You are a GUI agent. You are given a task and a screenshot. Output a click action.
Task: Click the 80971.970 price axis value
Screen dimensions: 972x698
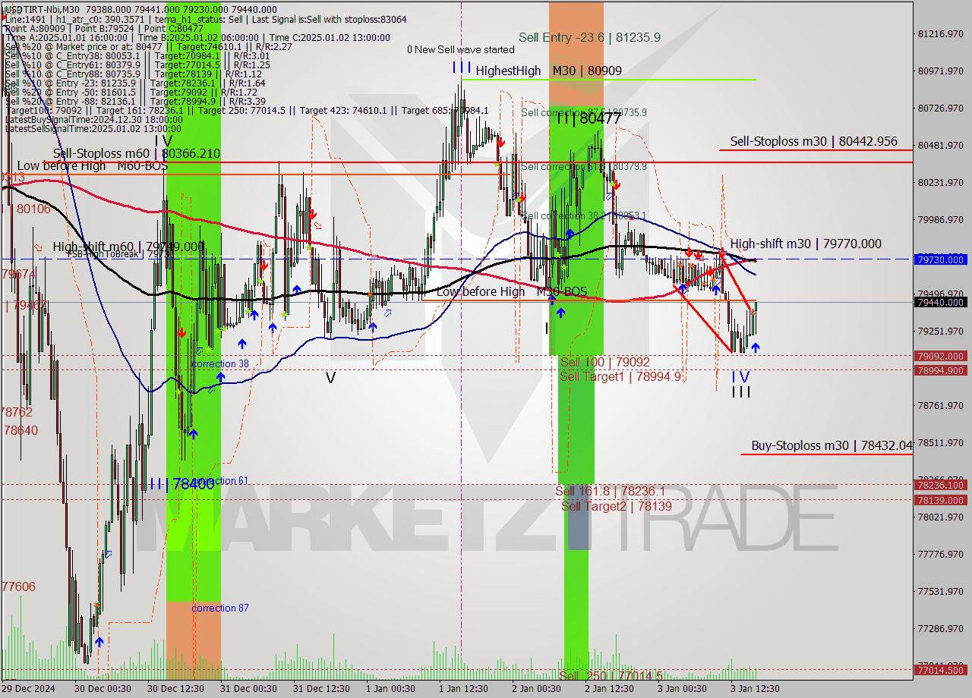tap(941, 71)
